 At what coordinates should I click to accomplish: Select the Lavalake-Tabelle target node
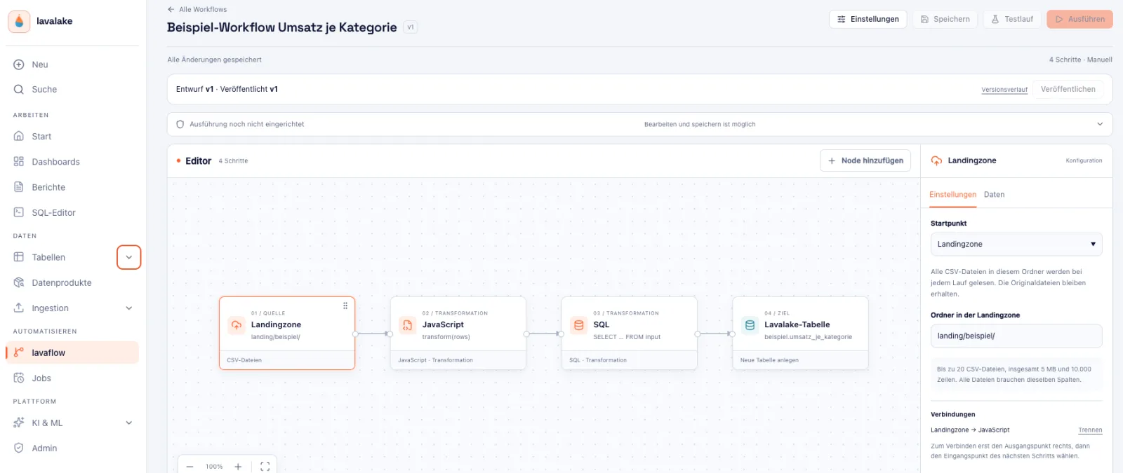click(800, 334)
